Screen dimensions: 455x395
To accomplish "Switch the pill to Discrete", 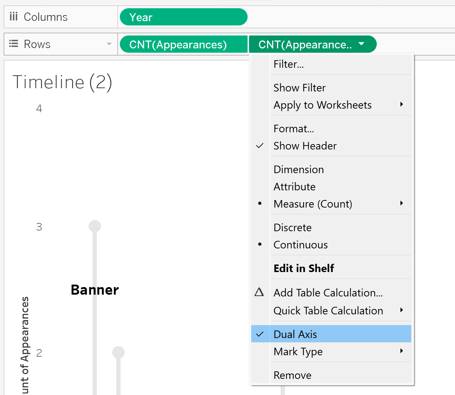I will [x=292, y=228].
